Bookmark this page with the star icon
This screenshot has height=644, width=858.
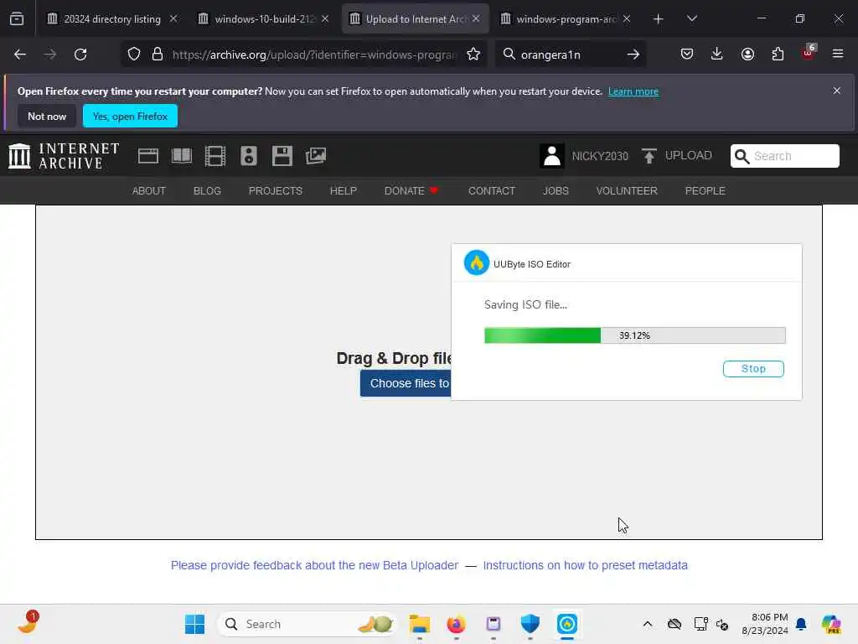pyautogui.click(x=473, y=55)
